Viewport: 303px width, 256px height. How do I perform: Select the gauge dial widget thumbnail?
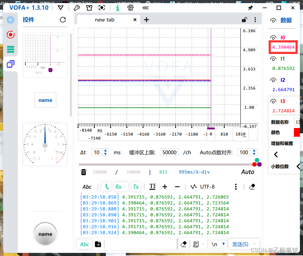point(45,145)
